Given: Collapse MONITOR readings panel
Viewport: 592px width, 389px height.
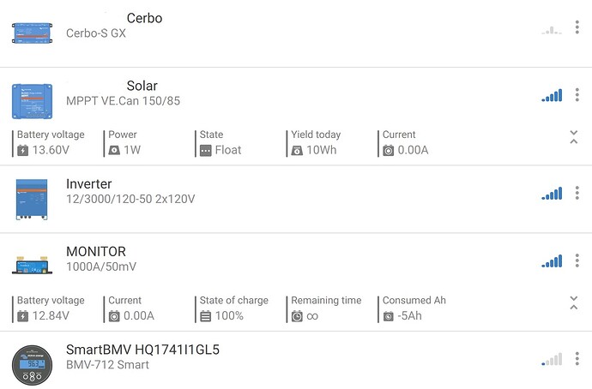Looking at the screenshot, I should pos(573,303).
